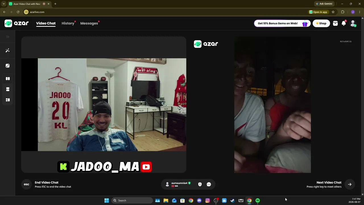Open the profile avatar menu
Screen dimensions: 364x205
click(353, 23)
